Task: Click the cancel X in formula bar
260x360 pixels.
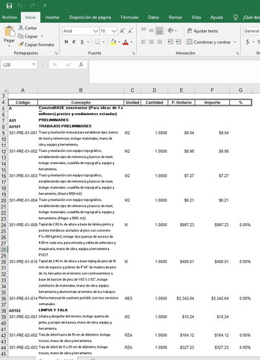Action: [55, 65]
